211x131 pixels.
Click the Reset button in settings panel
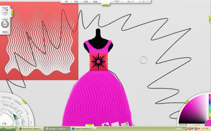click(5, 32)
